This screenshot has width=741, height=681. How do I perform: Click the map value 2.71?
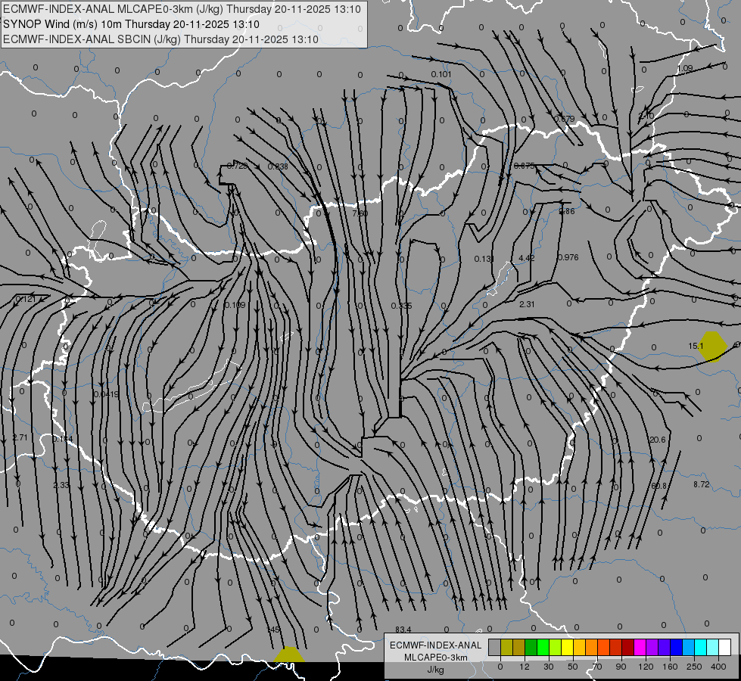point(20,437)
